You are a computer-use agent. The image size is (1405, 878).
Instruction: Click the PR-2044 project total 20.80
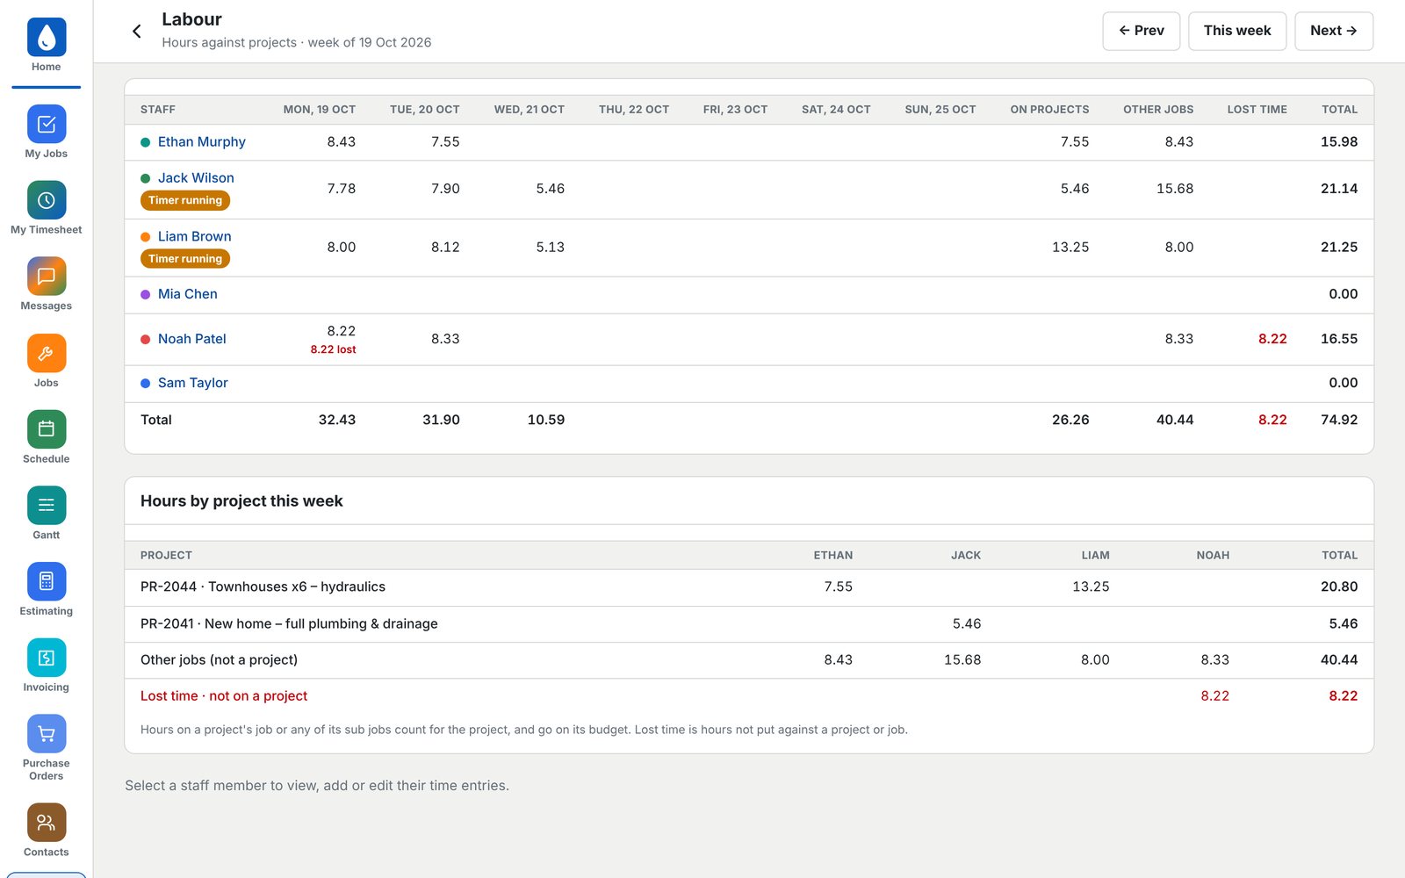pyautogui.click(x=1339, y=587)
